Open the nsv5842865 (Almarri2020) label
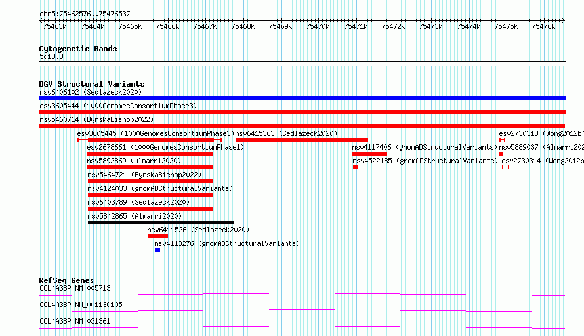 (135, 216)
